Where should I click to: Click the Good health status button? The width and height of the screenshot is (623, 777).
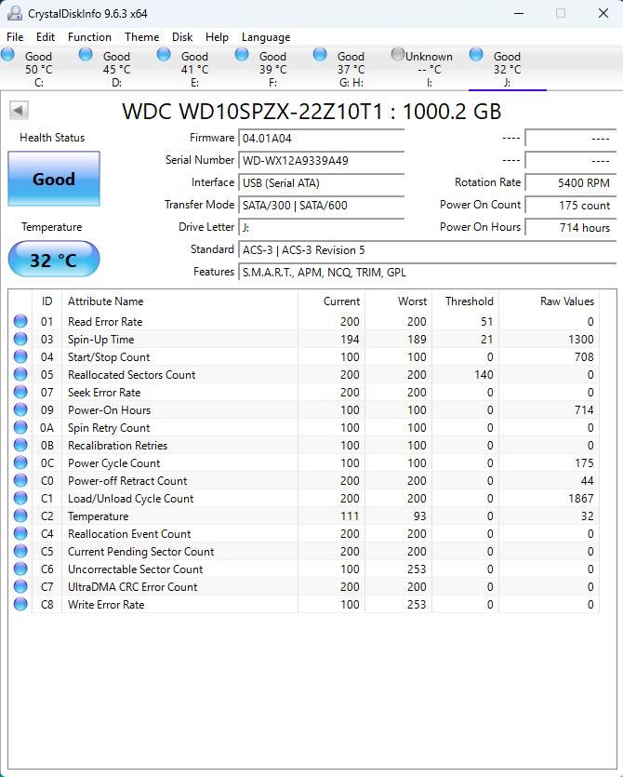point(54,179)
